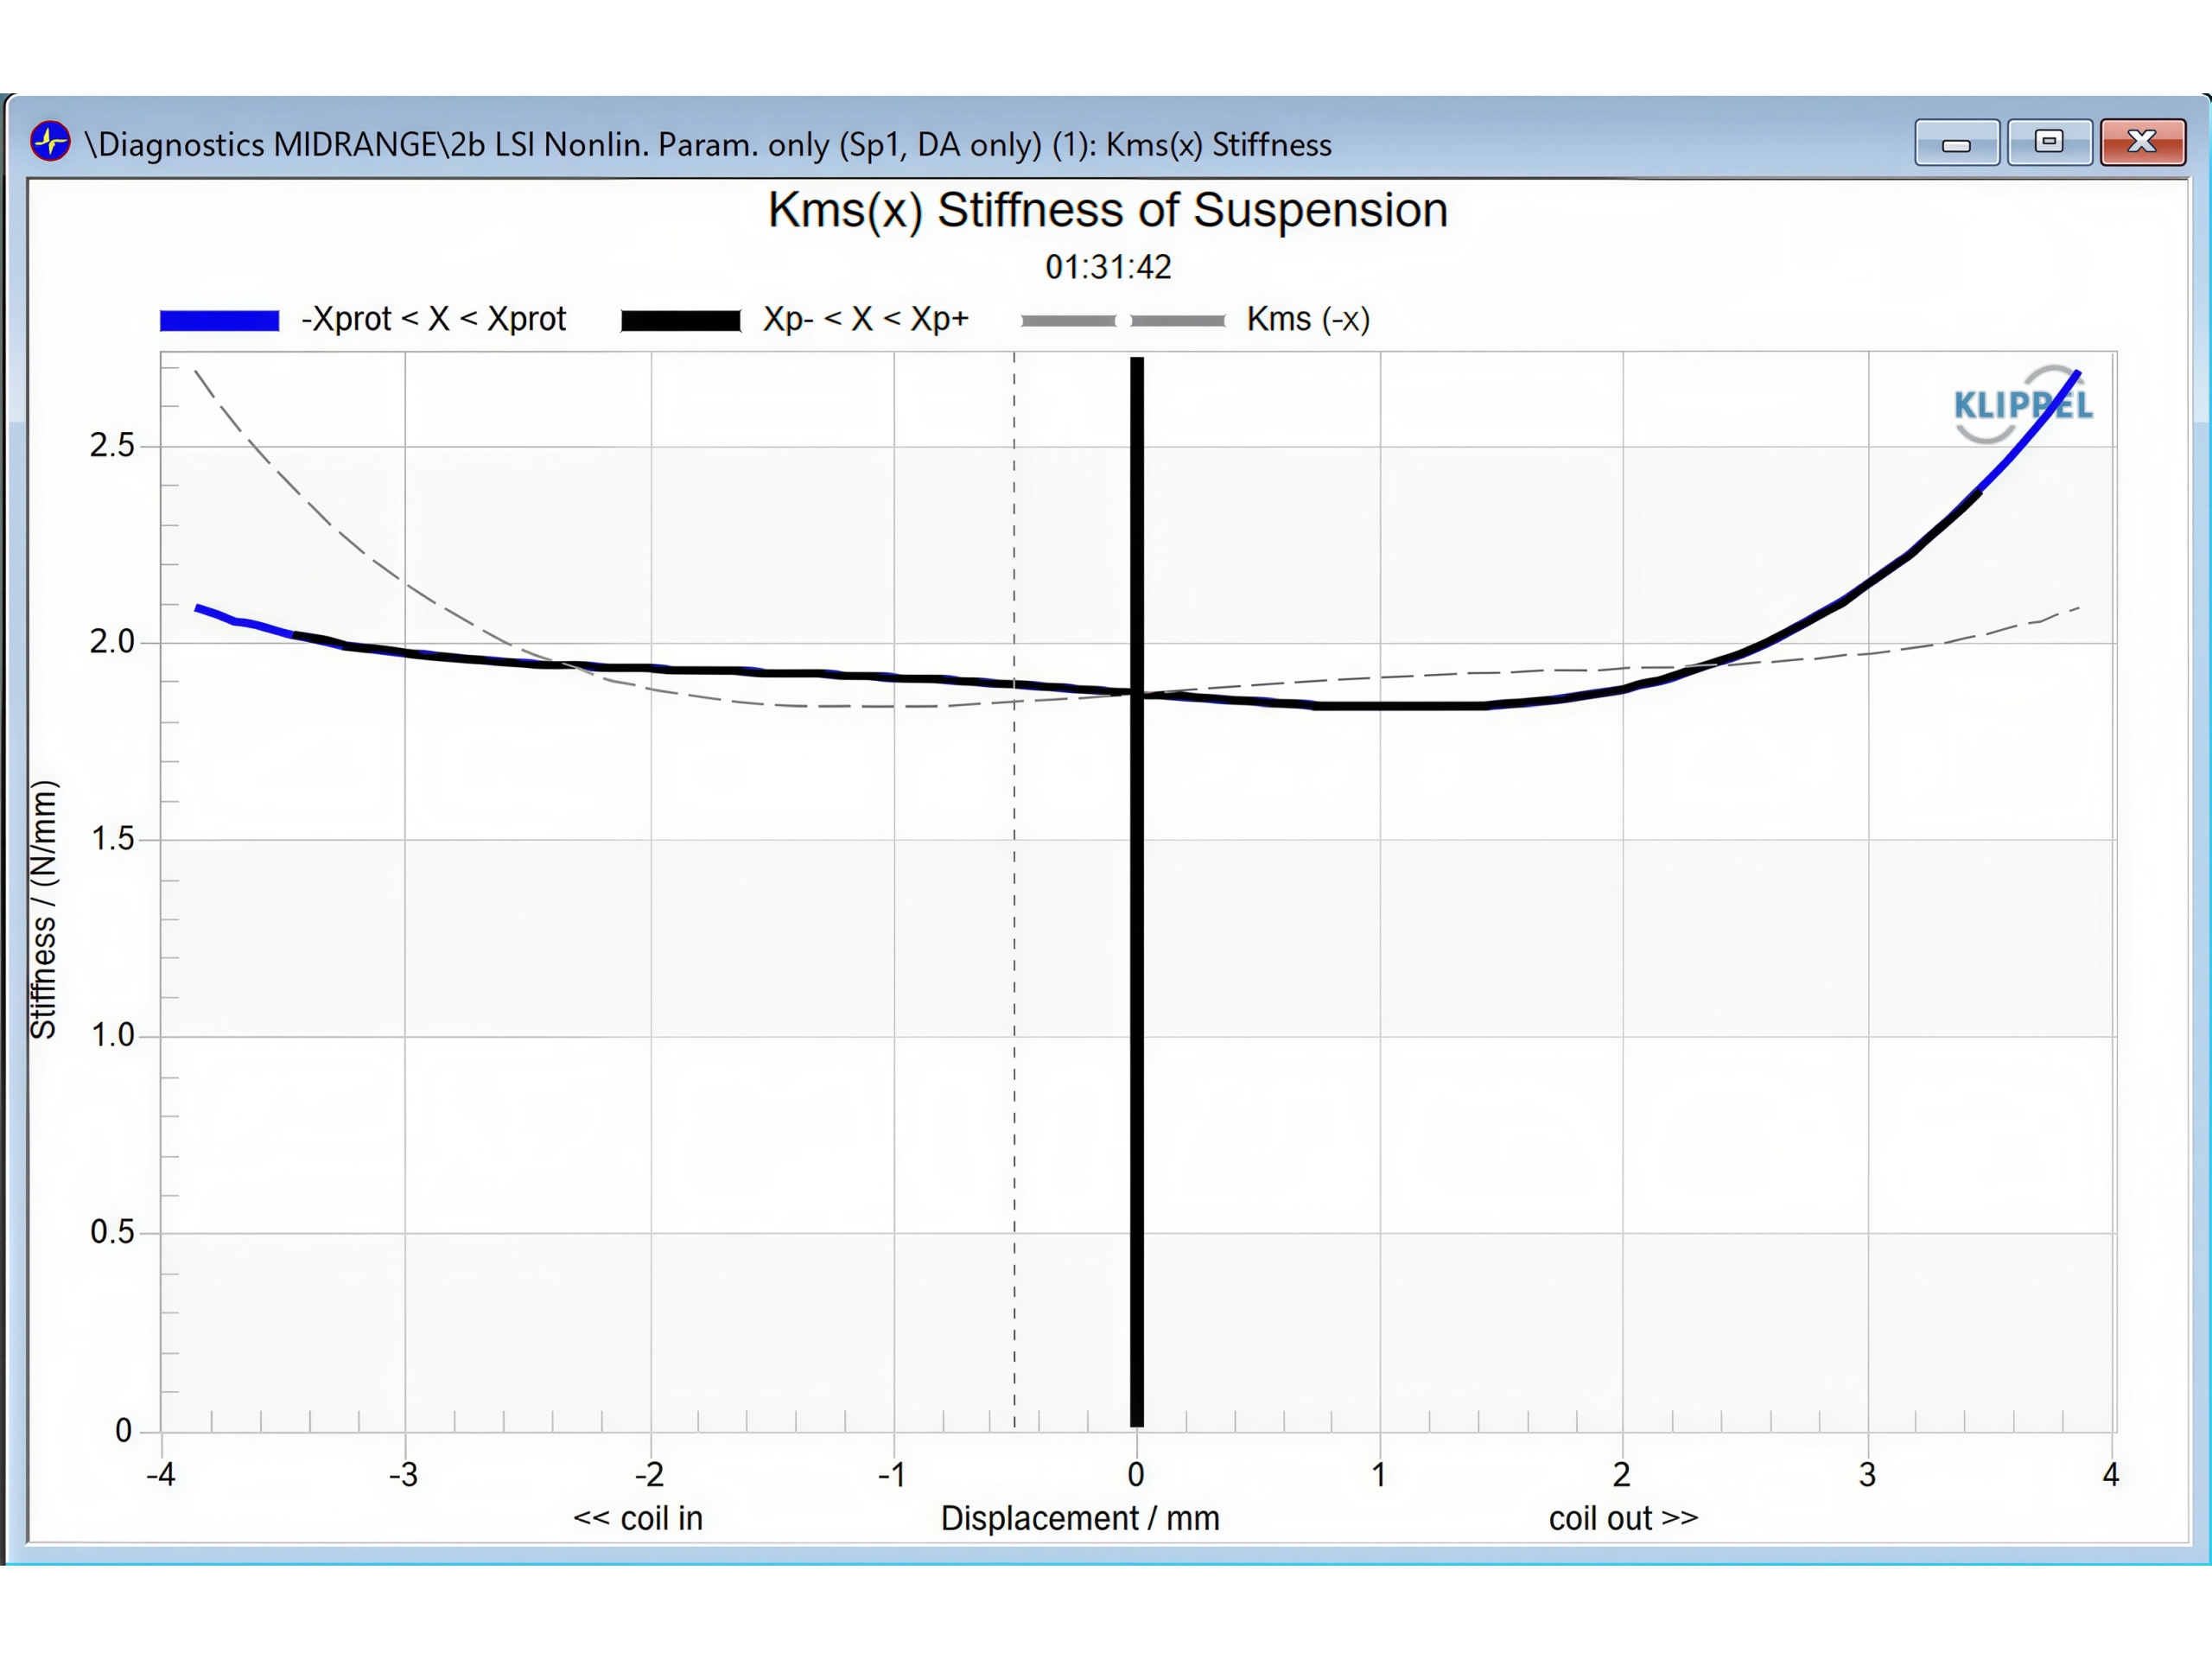Click the y-axis tick label 2.5
Image resolution: width=2212 pixels, height=1659 pixels.
click(112, 445)
